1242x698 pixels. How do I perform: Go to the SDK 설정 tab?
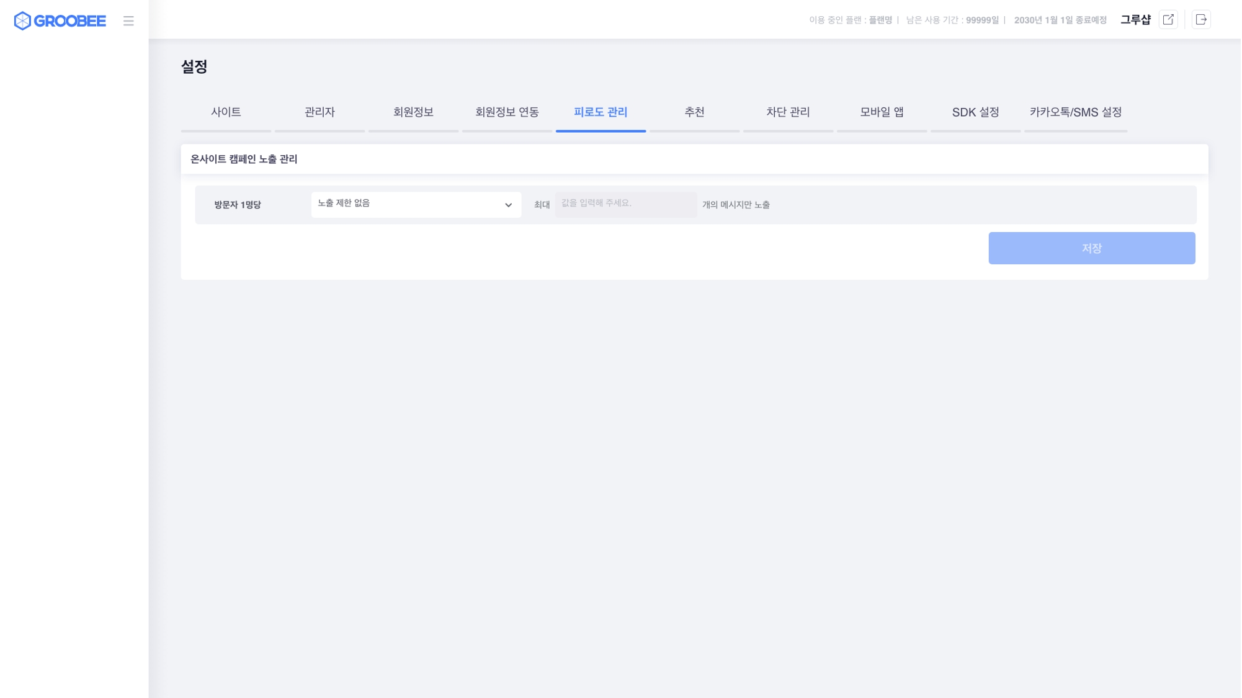tap(975, 112)
